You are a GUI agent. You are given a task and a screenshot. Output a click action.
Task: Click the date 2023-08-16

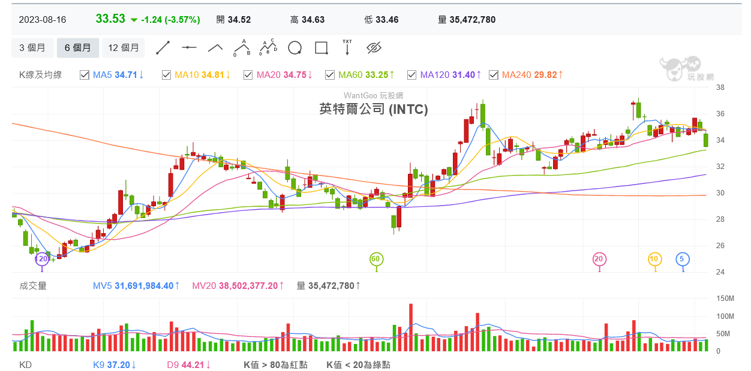[43, 20]
